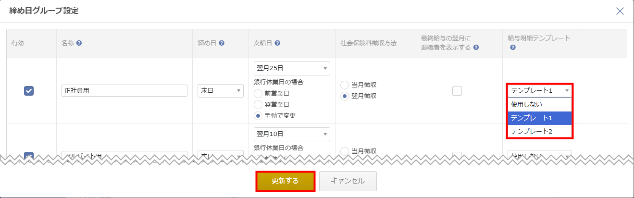The width and height of the screenshot is (634, 198).
Task: Choose 当月徴収 for 正社員用 row
Action: [345, 85]
